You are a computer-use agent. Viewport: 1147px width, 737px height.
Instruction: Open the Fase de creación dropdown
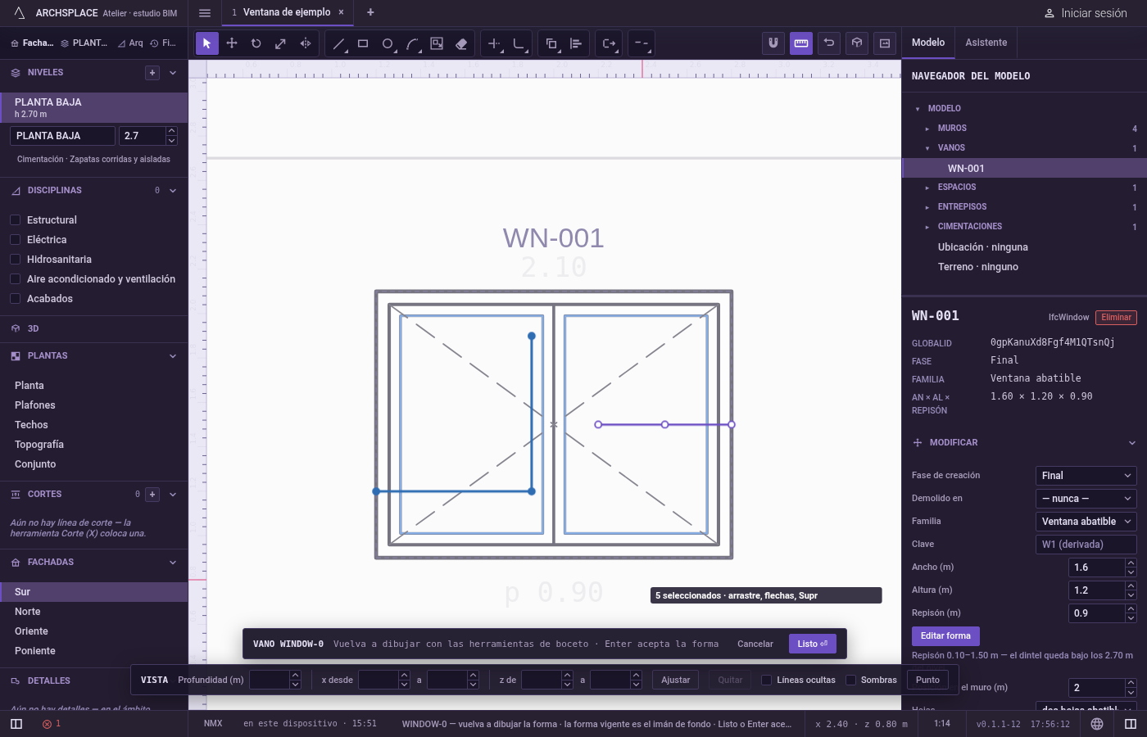pos(1086,476)
